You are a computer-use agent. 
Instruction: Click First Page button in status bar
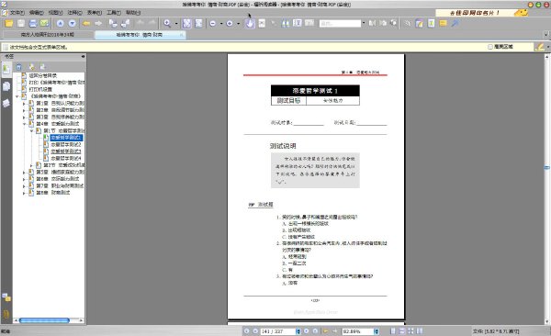[x=247, y=331]
